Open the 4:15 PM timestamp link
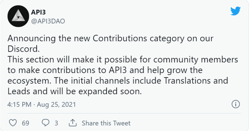This screenshot has height=131, width=250. click(x=19, y=104)
